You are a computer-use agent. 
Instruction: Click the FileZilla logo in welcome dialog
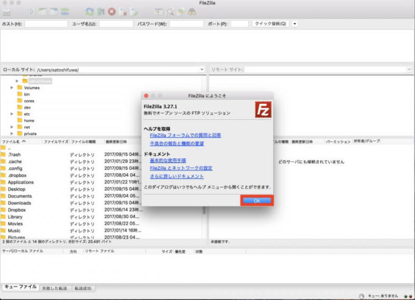point(263,109)
